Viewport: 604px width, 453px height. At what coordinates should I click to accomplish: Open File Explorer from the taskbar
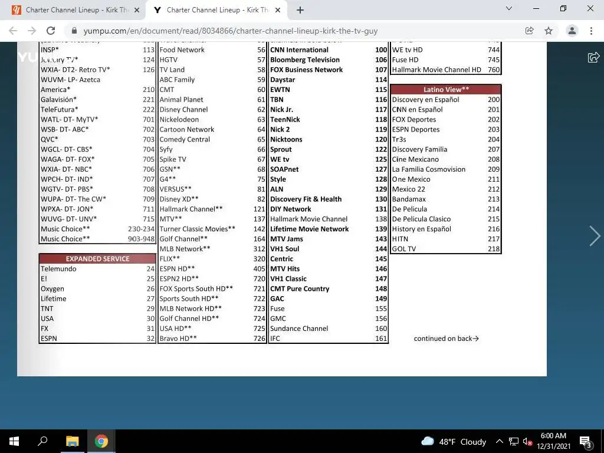72,441
